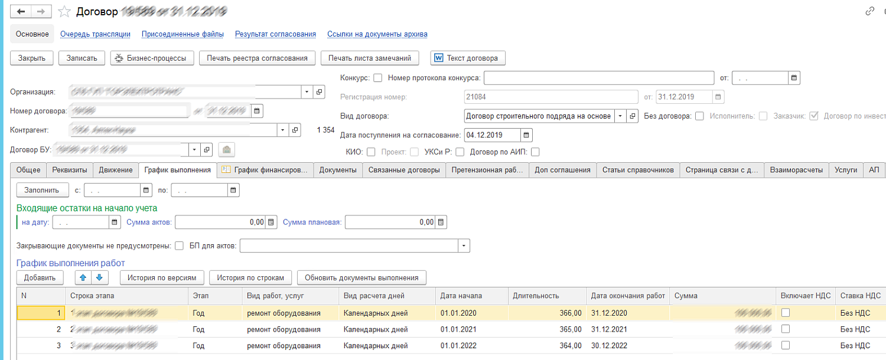Open Текст договора in Word
This screenshot has width=886, height=360.
(x=467, y=58)
